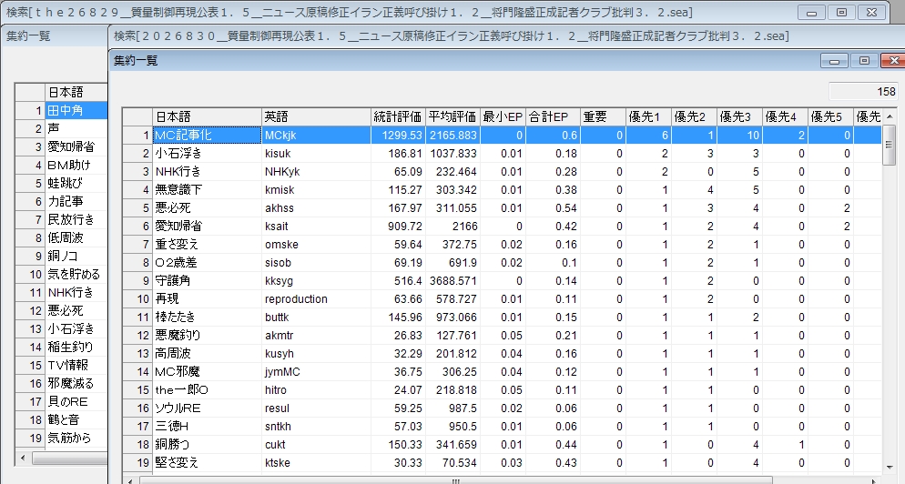Select 稲生釣り in the back window list
This screenshot has height=484, width=905.
[76, 347]
